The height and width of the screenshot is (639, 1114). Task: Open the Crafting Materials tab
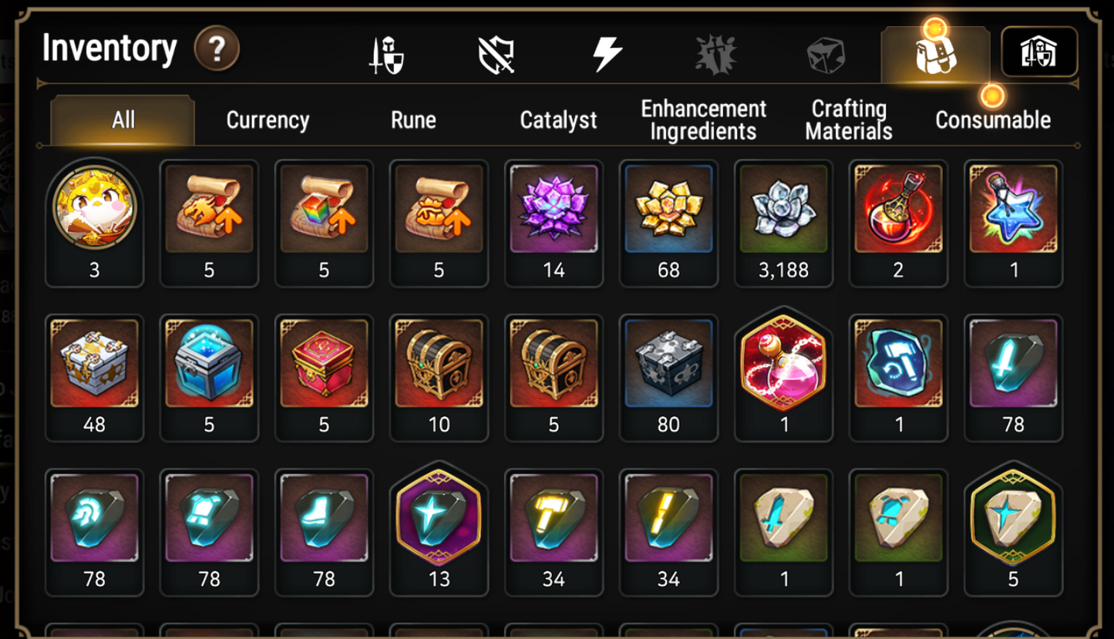pos(848,120)
